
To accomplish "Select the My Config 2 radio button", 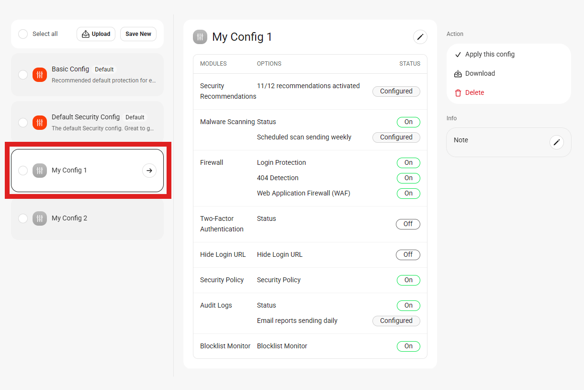I will [x=23, y=218].
